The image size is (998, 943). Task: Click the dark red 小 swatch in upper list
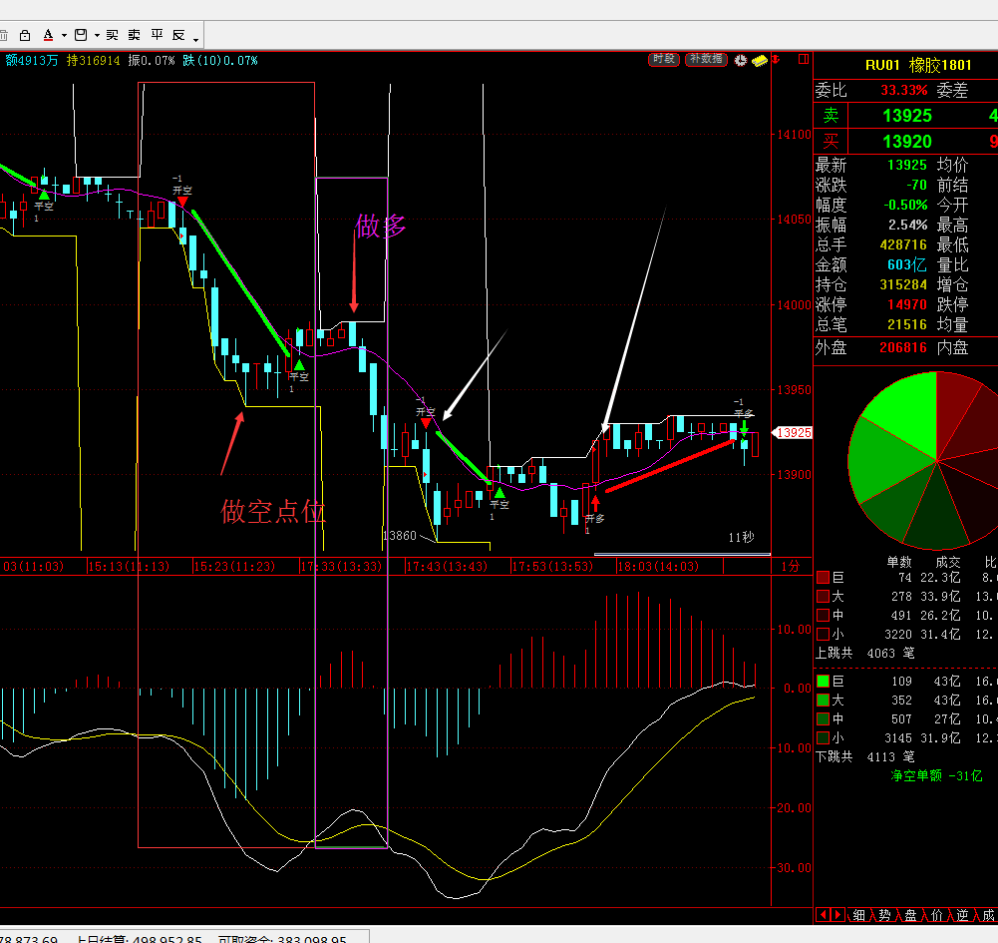[823, 634]
